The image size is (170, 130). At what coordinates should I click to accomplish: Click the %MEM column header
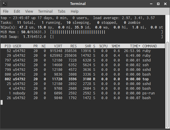tap(116, 46)
